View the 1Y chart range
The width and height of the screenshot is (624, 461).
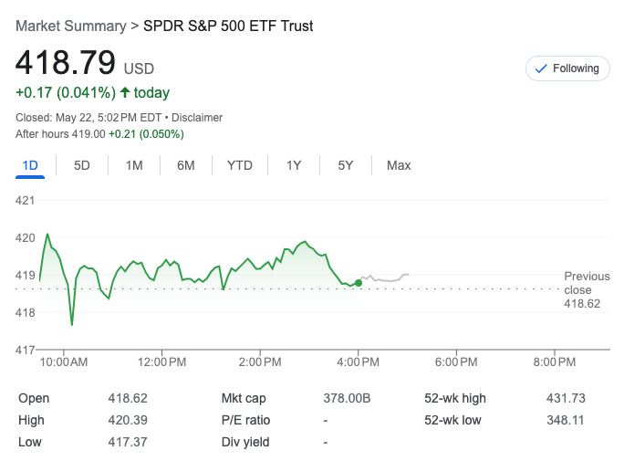click(294, 165)
